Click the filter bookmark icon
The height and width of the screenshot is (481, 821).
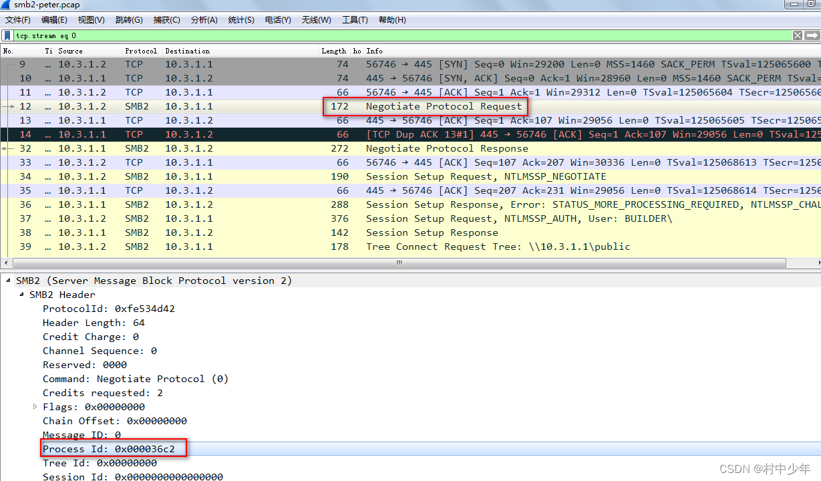point(7,35)
